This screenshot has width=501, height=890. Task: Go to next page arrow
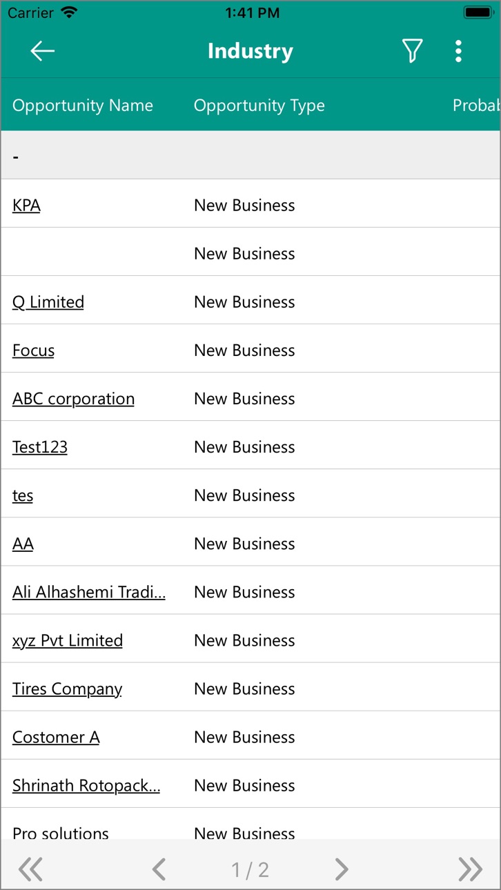[x=341, y=869]
